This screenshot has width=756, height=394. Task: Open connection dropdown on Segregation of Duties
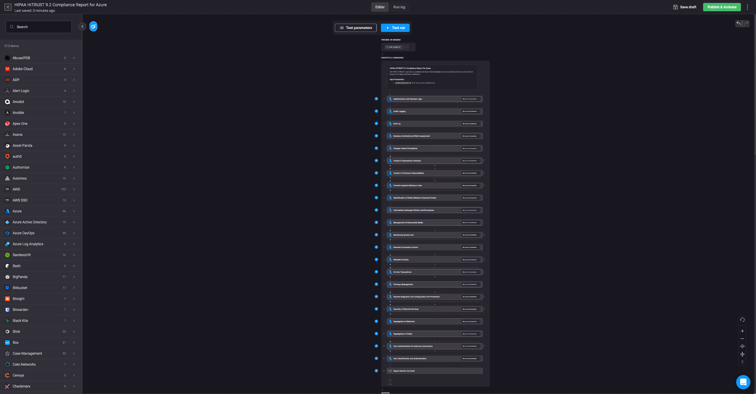point(471,334)
